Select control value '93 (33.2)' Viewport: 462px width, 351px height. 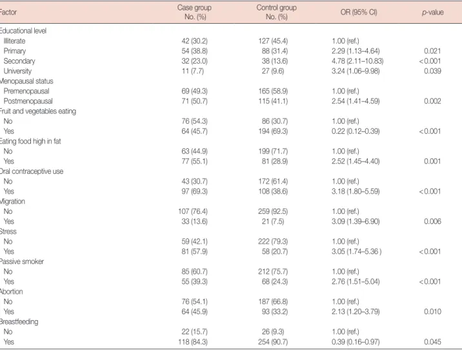(x=275, y=312)
